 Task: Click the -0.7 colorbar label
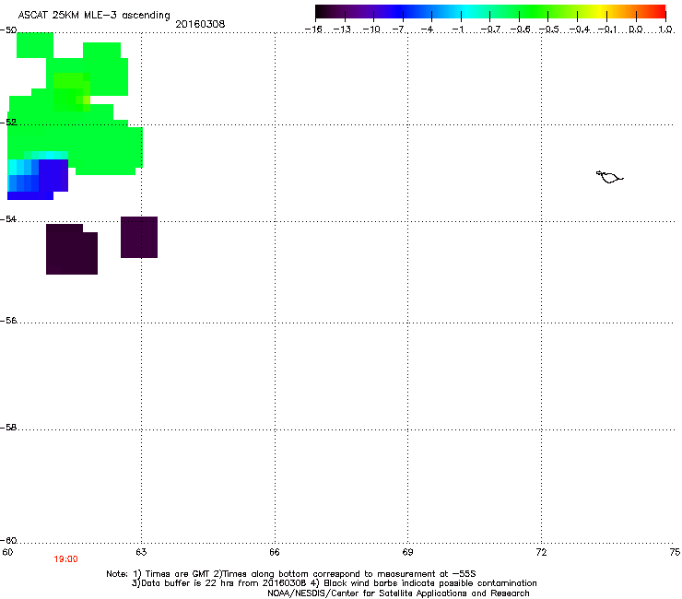click(490, 29)
